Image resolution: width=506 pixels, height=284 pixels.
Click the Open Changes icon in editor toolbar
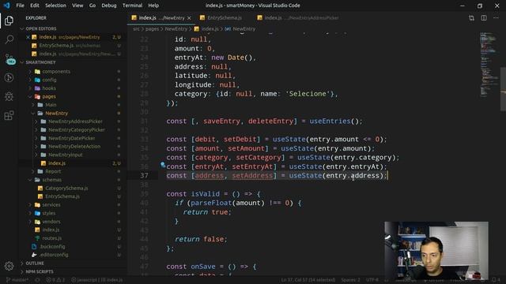point(471,18)
